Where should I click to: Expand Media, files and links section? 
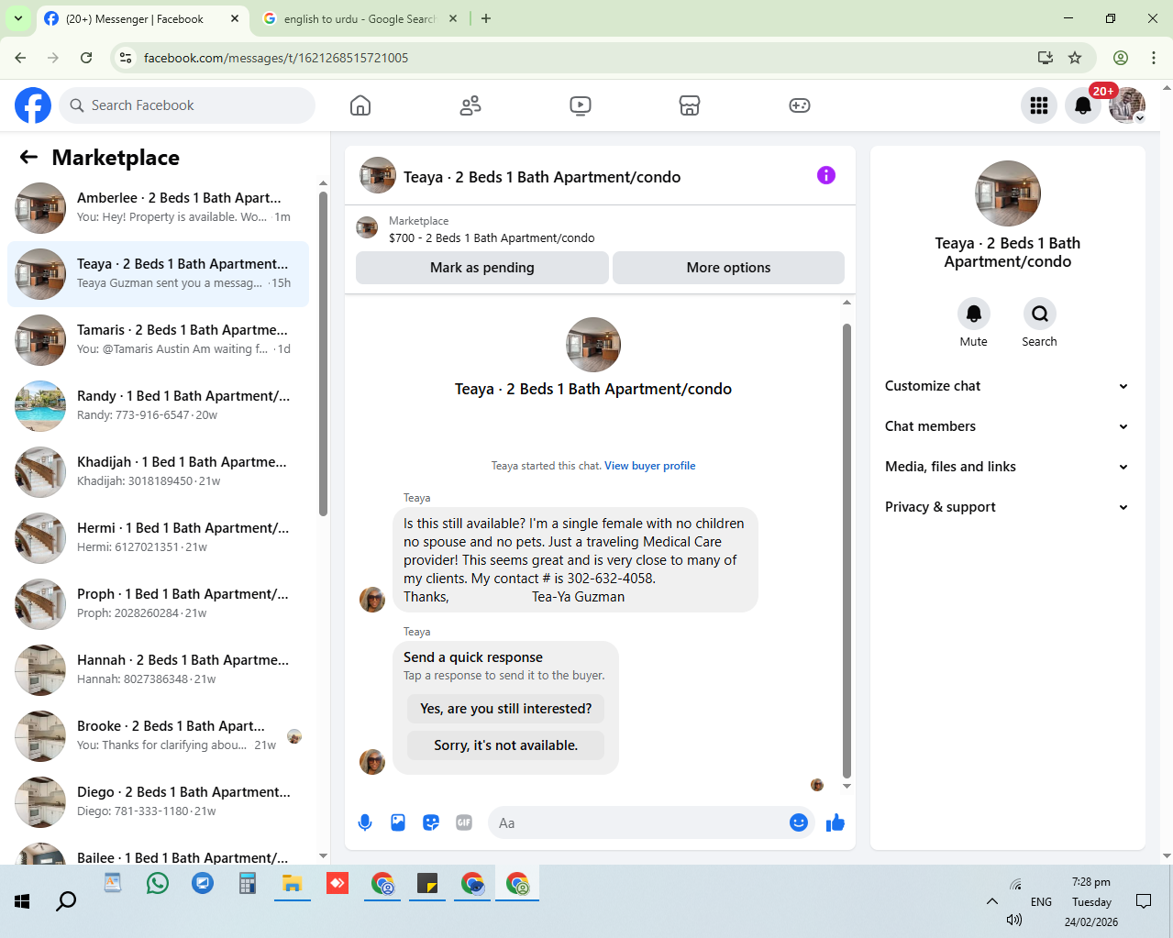1007,467
